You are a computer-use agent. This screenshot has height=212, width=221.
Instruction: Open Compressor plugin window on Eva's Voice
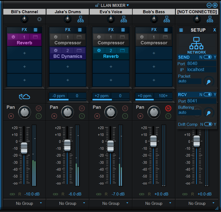click(x=122, y=37)
